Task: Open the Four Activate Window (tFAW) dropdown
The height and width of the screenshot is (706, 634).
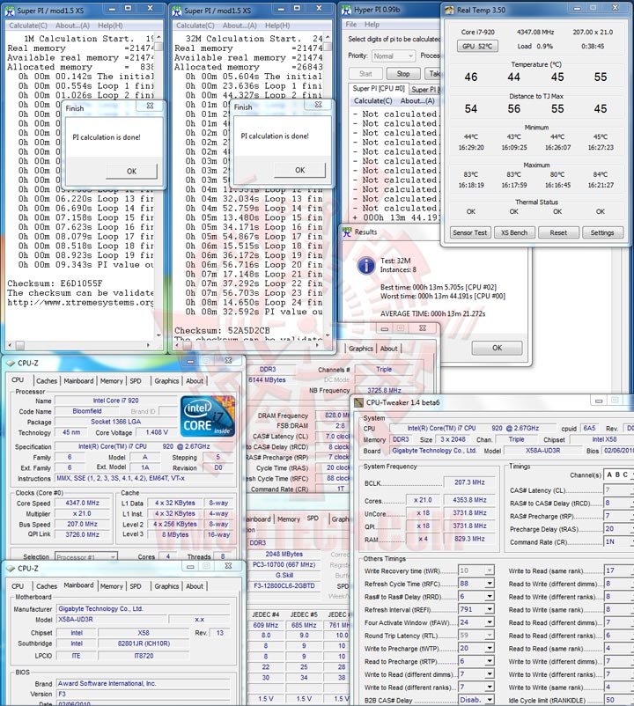Action: pos(489,622)
